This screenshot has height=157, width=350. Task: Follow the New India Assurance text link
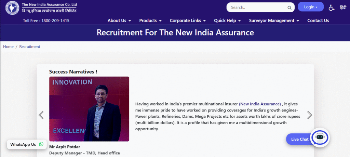click(x=260, y=104)
